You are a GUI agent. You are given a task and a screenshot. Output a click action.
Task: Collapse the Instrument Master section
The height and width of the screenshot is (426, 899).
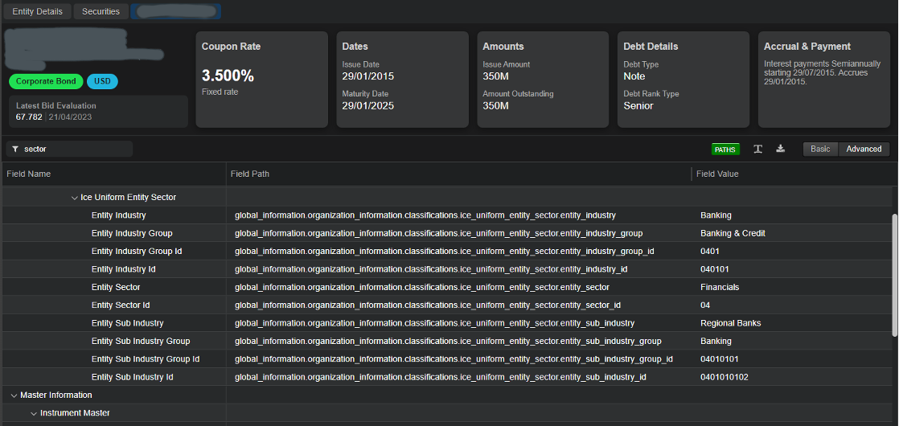(x=33, y=413)
